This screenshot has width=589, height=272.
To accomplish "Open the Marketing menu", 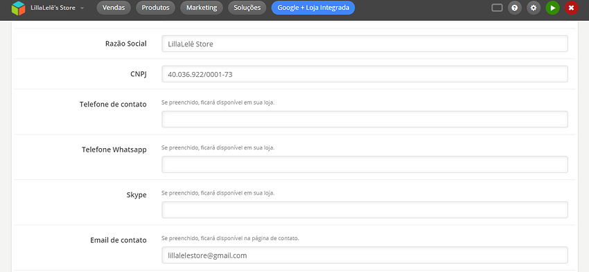I will coord(202,8).
